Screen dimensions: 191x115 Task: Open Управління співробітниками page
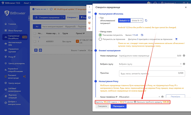coord(15,70)
